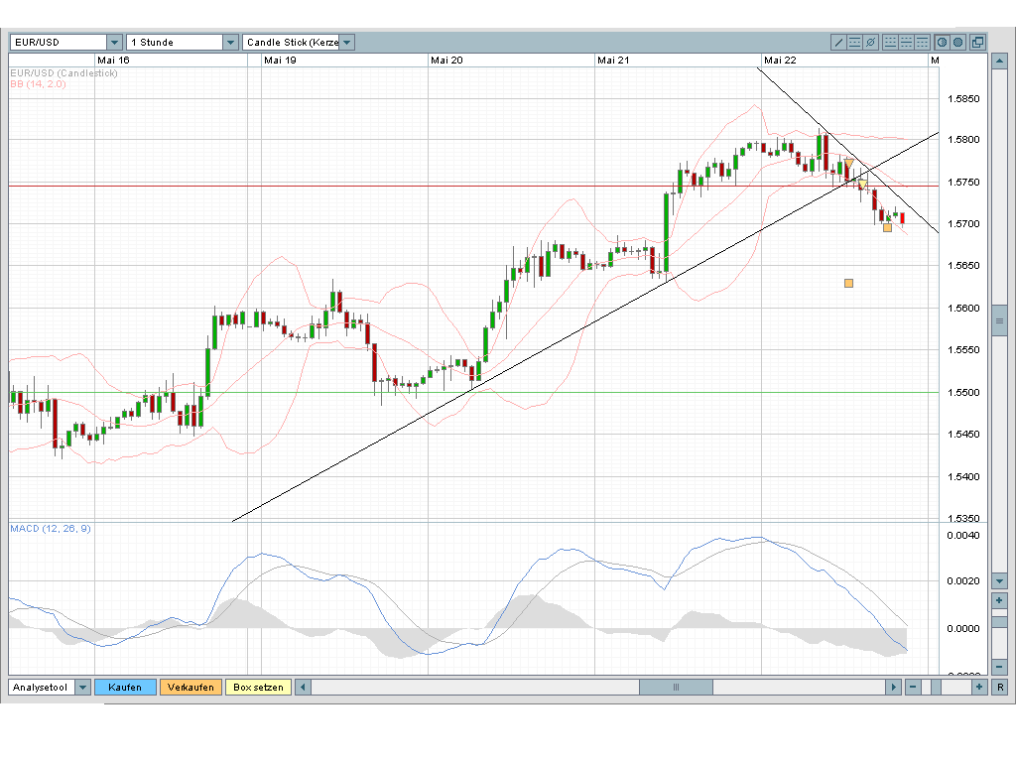Click the horizontal zoom plus button

coord(978,687)
